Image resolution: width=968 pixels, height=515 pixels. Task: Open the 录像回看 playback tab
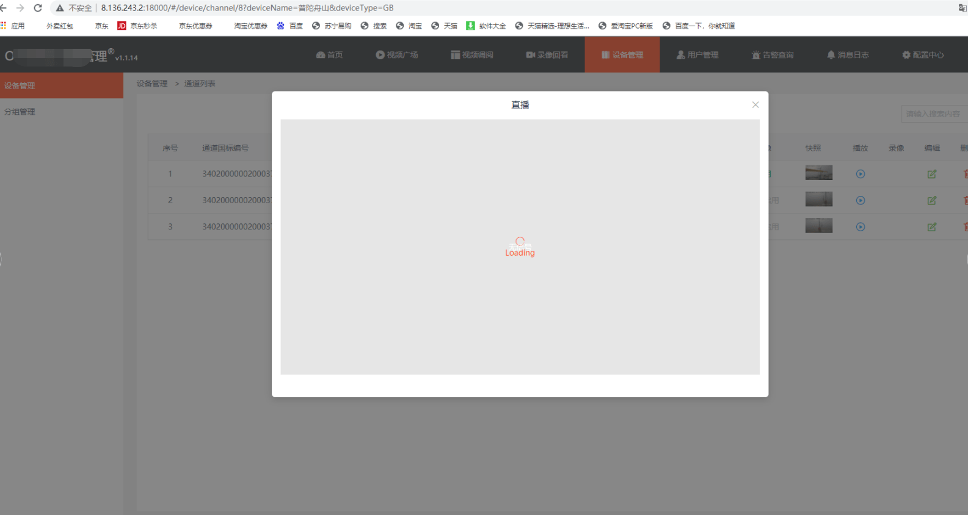tap(547, 55)
